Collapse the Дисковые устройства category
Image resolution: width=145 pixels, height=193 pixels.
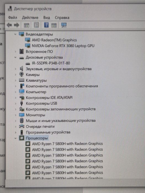15,57
